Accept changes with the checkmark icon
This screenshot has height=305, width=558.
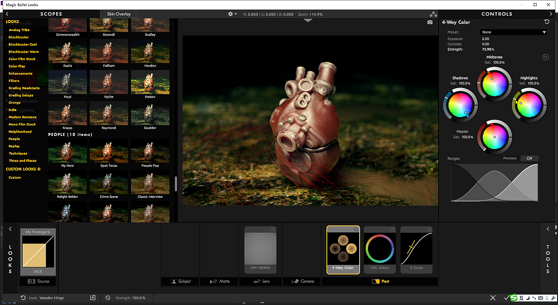506,298
